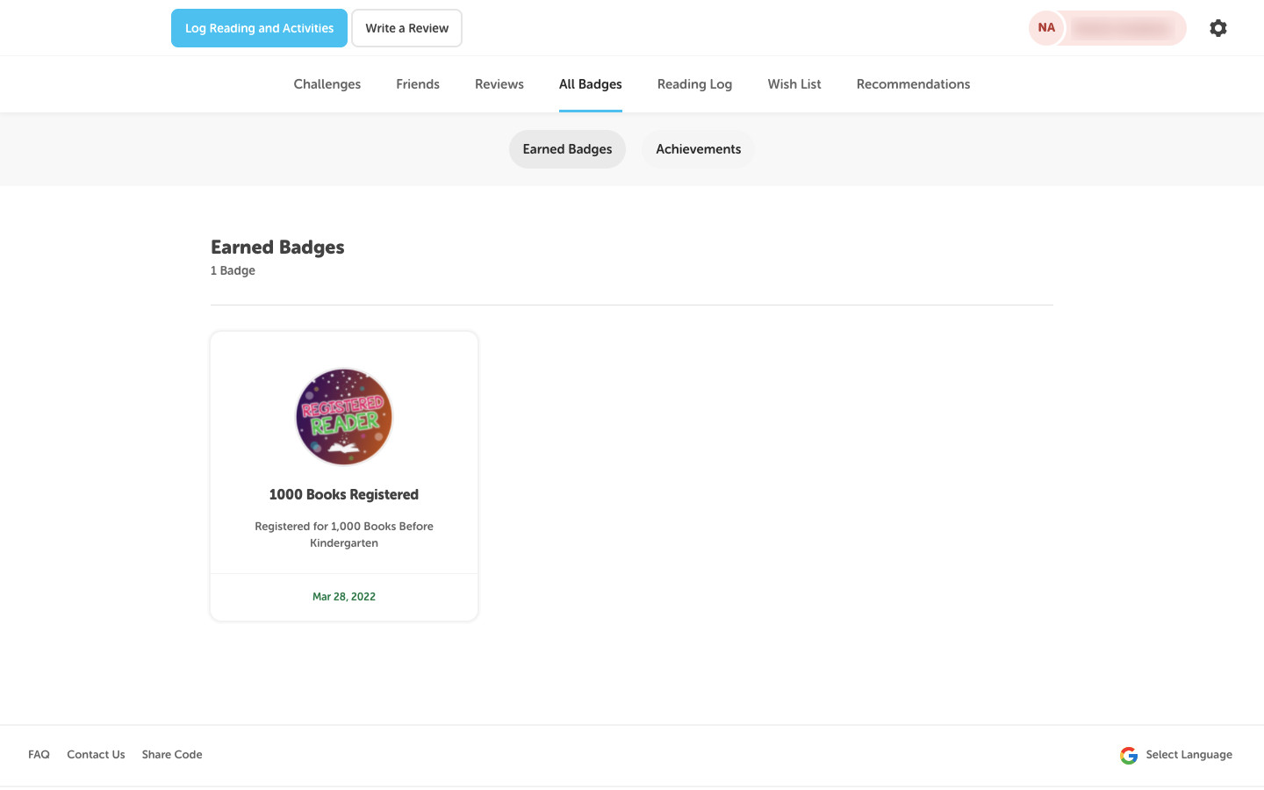Viewport: 1264px width, 790px height.
Task: View the Wish List tab
Action: point(794,84)
